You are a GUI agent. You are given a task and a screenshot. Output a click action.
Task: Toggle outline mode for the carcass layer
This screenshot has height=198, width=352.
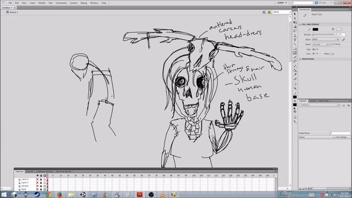tap(45, 186)
